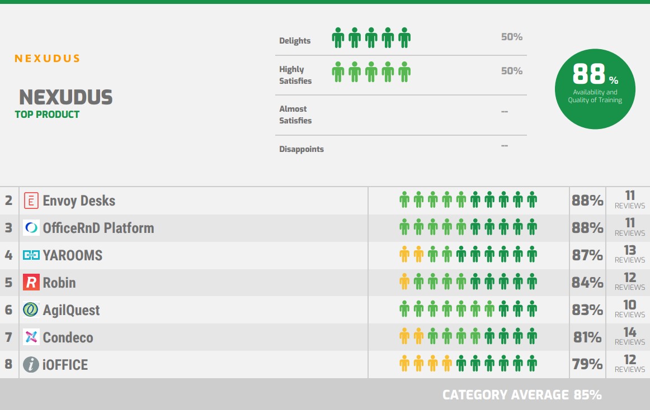Click Envoy Desks 11 reviews count
650x410 pixels.
(630, 199)
